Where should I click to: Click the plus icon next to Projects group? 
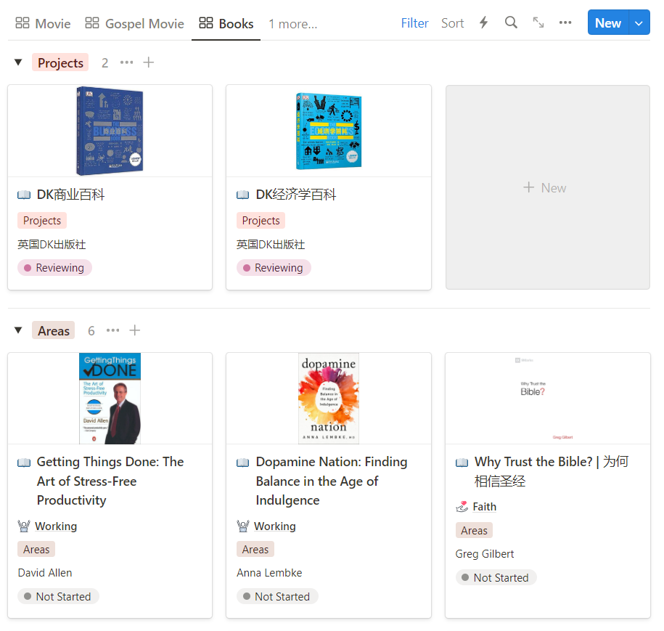[149, 62]
